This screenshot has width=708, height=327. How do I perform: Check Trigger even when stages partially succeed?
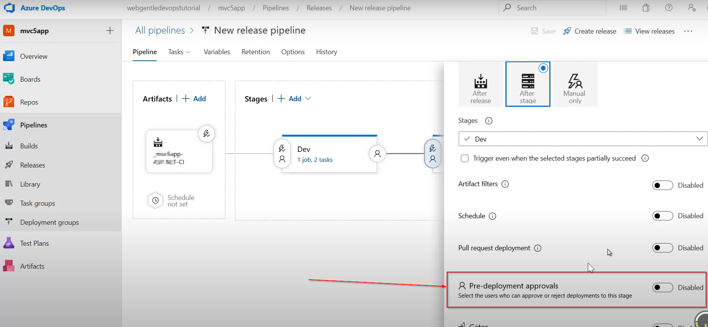click(x=465, y=158)
